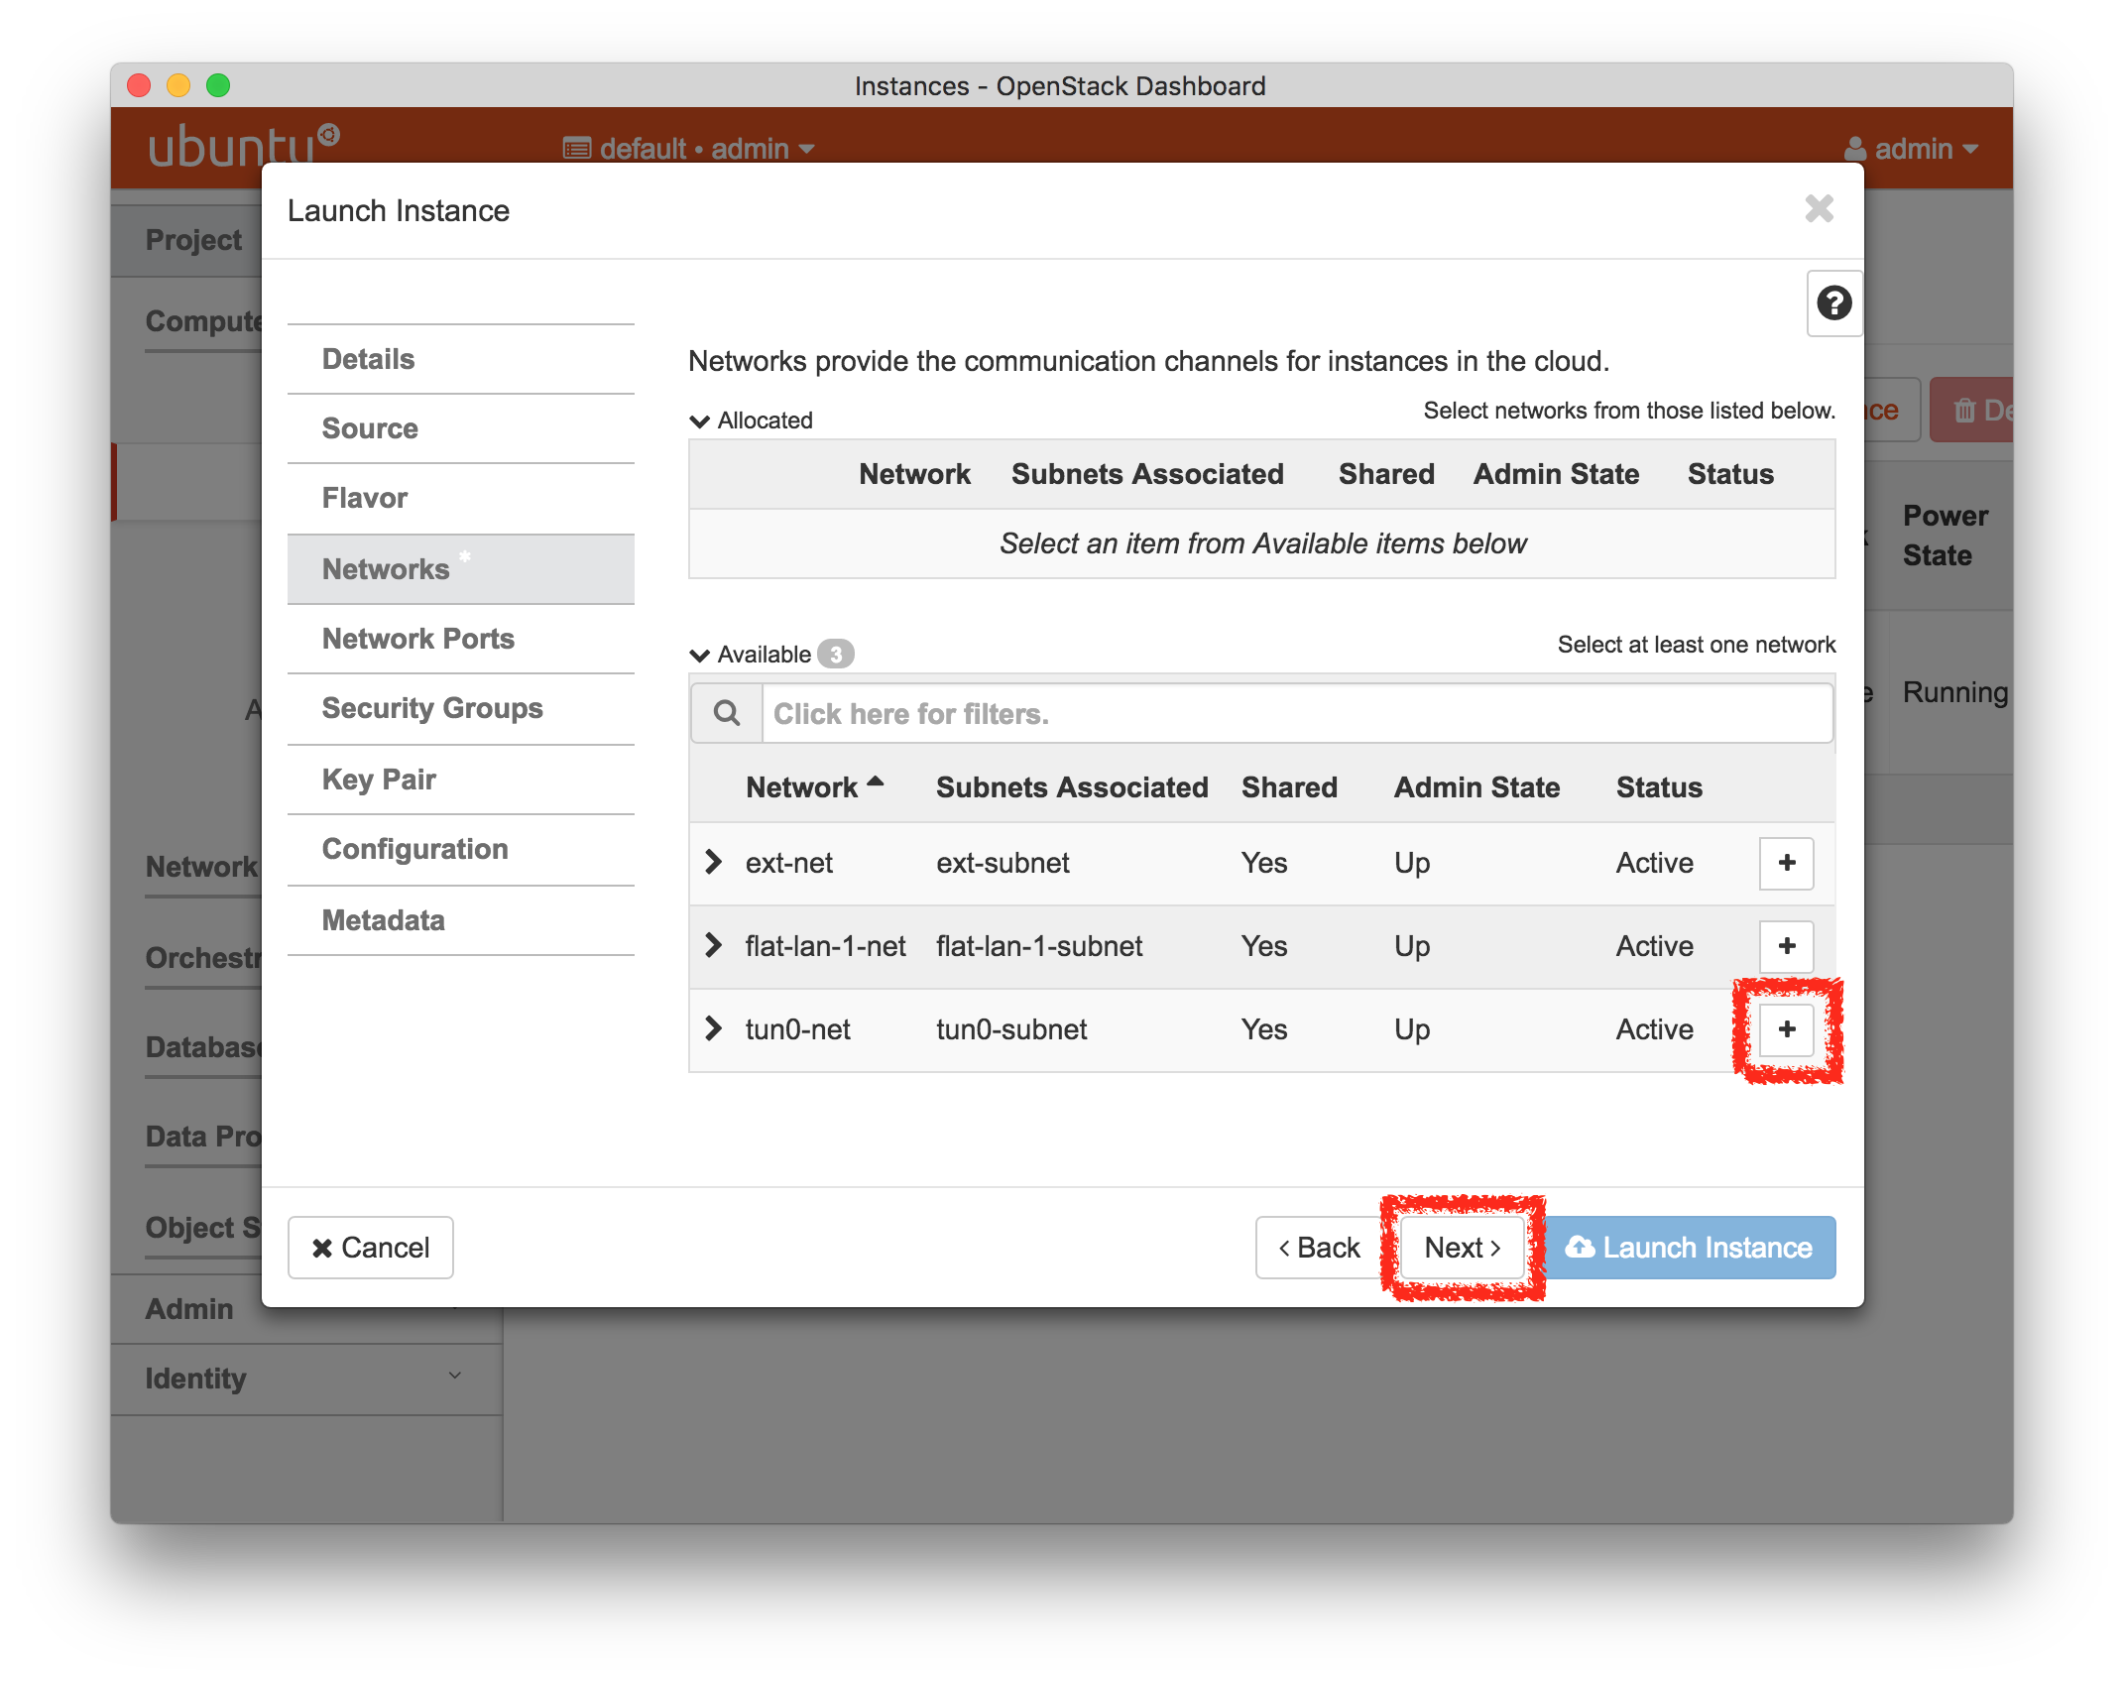Select the Networks step
The image size is (2124, 1682).
tap(461, 569)
